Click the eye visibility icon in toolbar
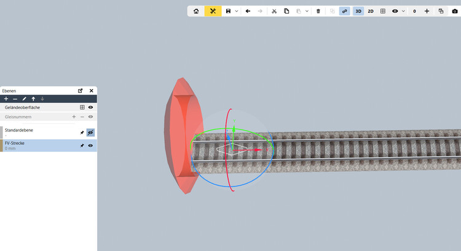The height and width of the screenshot is (251, 461). (x=395, y=11)
